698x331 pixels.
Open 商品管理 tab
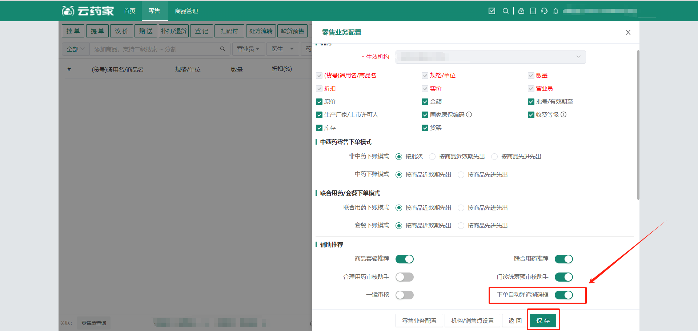click(x=186, y=11)
